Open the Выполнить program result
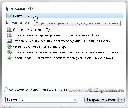128x108 pixels. [x=65, y=16]
